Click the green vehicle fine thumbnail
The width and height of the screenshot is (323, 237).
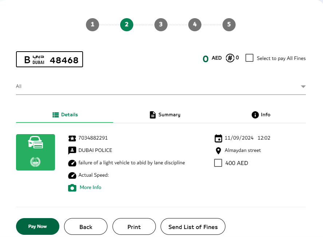click(35, 152)
